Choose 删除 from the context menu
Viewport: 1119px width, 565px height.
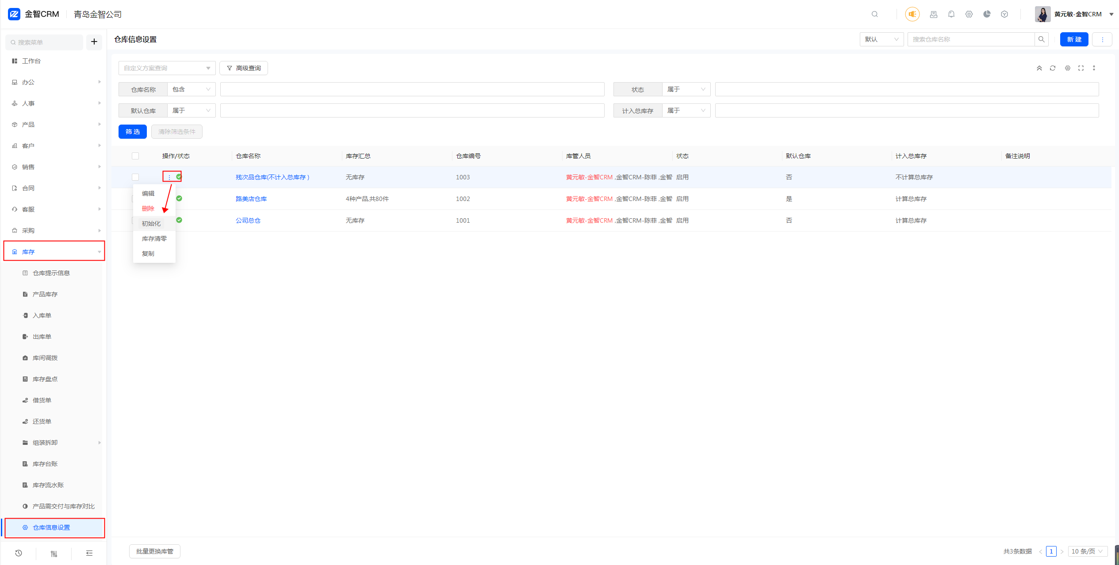tap(148, 209)
